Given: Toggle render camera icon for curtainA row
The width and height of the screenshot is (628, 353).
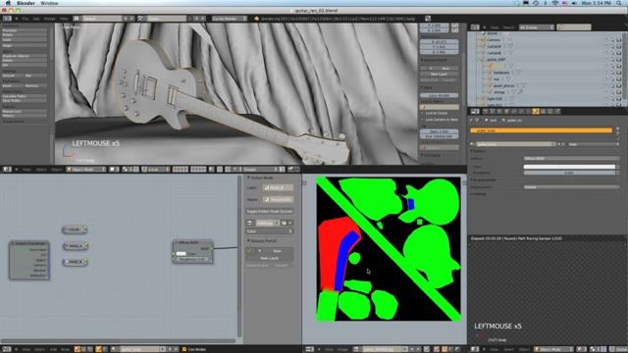Looking at the screenshot, I should point(619,46).
